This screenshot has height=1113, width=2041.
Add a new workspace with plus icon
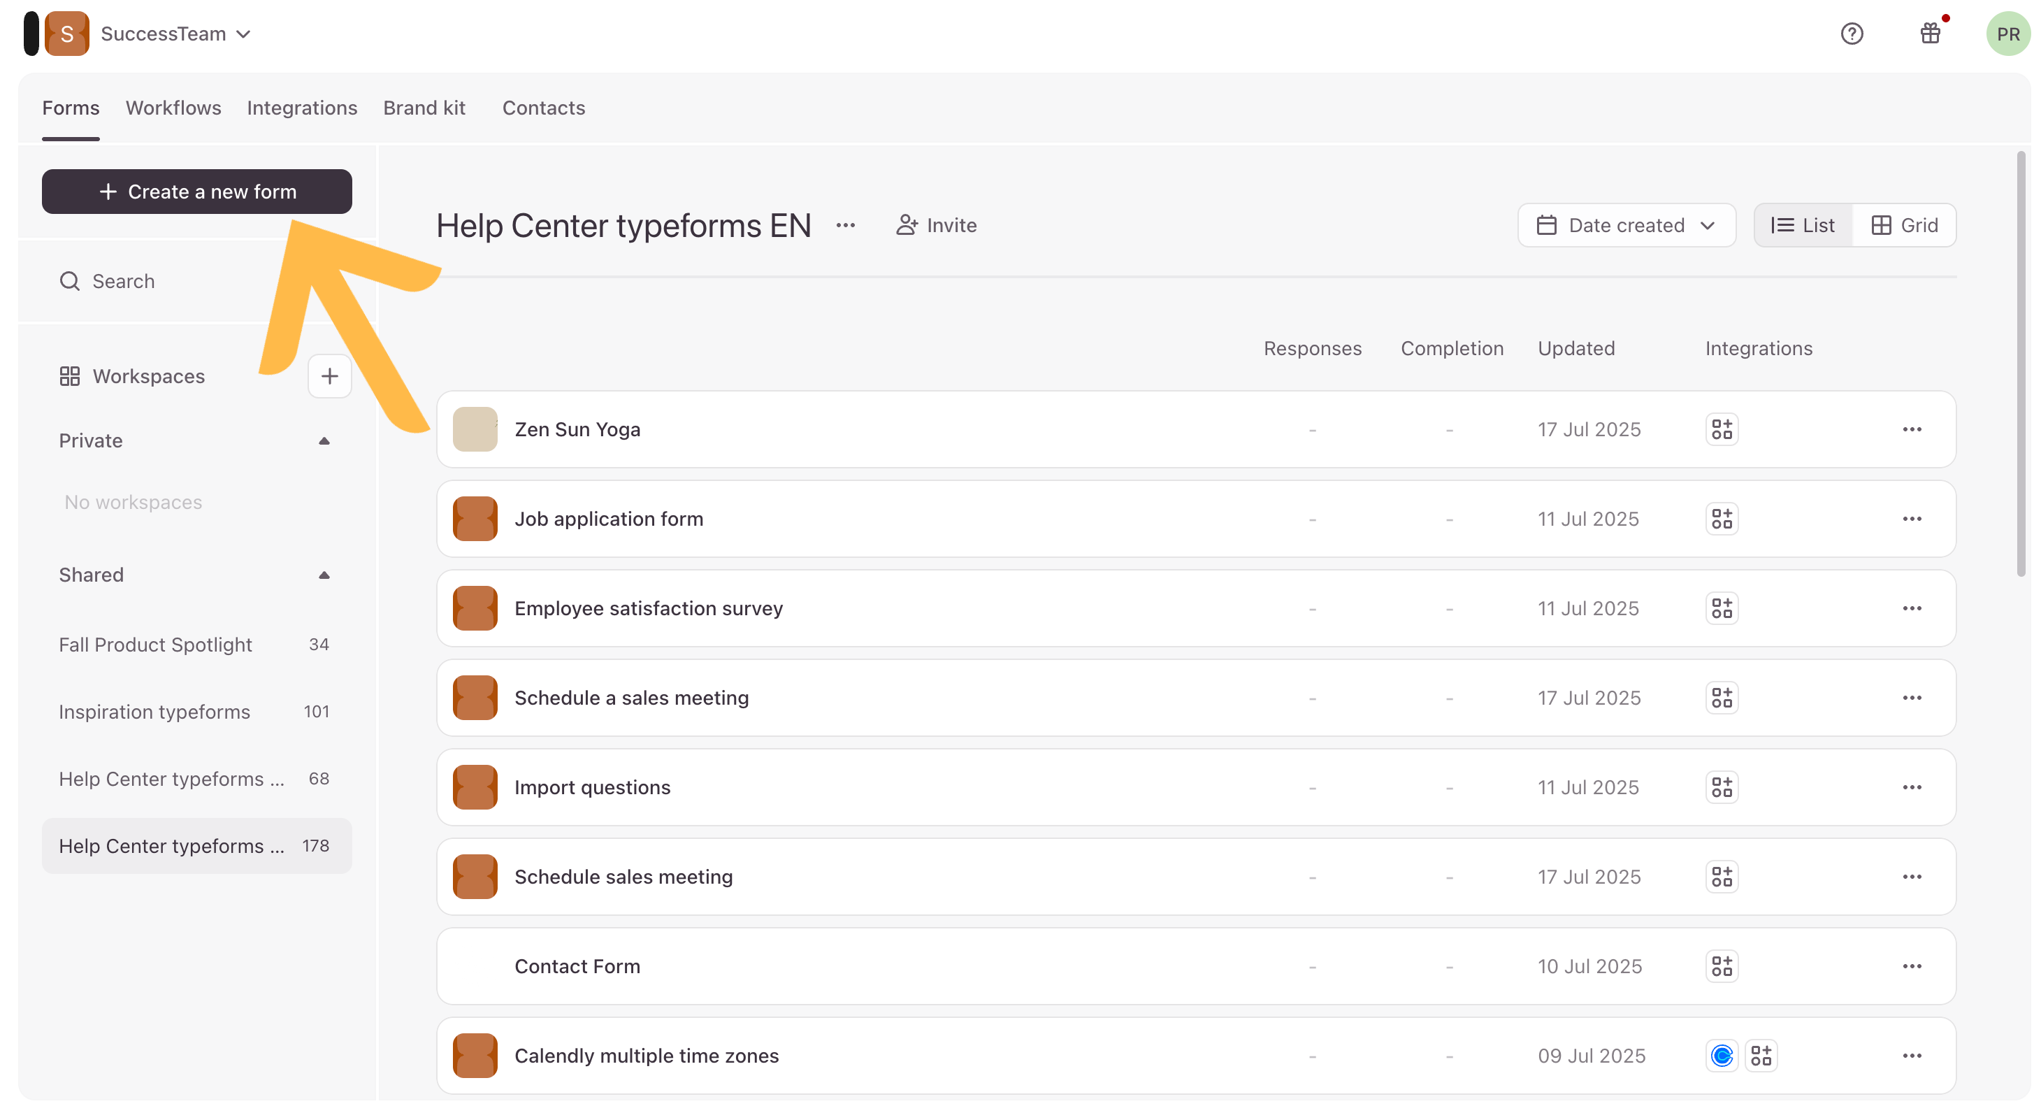click(x=330, y=377)
